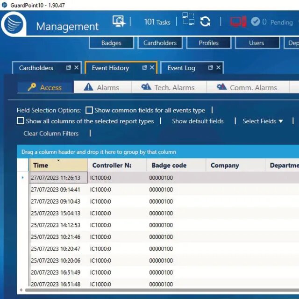The image size is (299, 299).
Task: Click the GuardPoint10 globe logo
Action: pos(14,24)
